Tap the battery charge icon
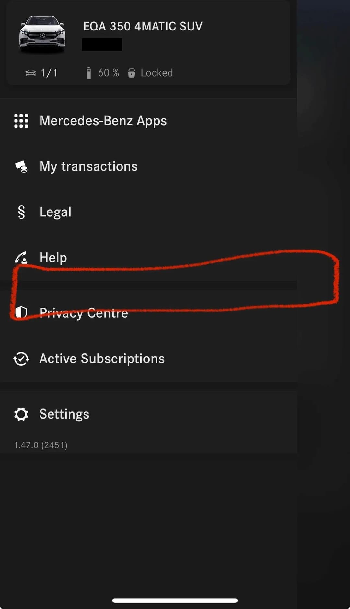The image size is (350, 609). coord(88,73)
